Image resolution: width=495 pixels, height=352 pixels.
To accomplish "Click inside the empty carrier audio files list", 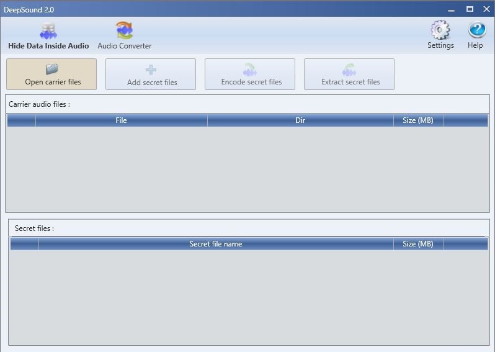I will pos(247,169).
